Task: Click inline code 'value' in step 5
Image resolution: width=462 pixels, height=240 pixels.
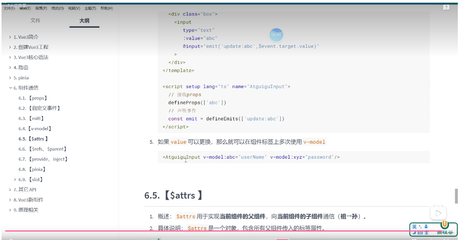Action: [179, 142]
